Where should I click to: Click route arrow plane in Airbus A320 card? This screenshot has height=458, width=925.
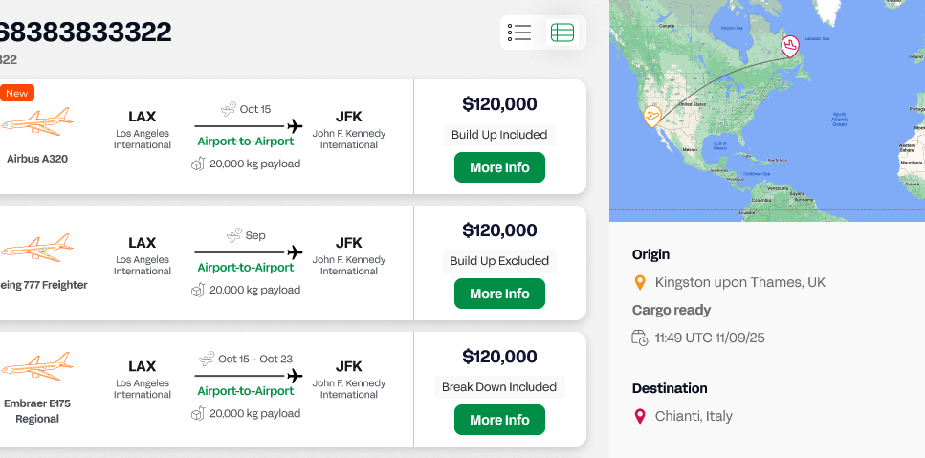[x=295, y=126]
